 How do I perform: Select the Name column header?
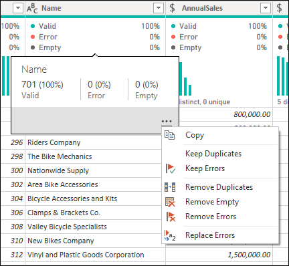[96, 8]
